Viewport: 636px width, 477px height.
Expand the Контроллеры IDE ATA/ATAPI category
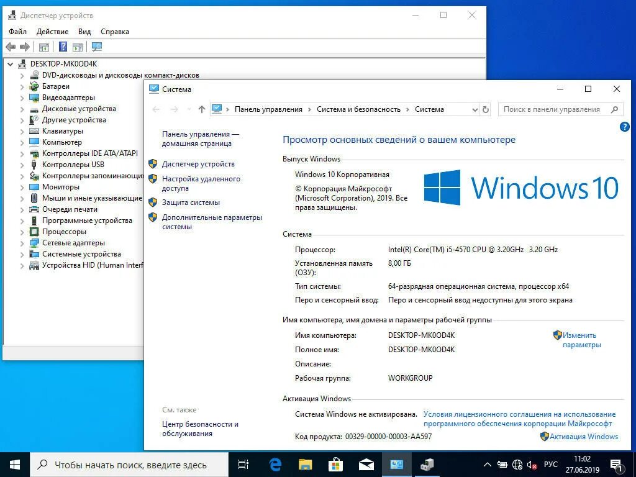coord(22,154)
